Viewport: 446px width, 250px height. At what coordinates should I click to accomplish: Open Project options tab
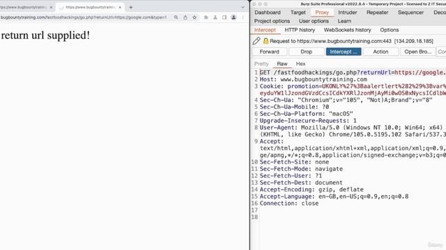272,21
